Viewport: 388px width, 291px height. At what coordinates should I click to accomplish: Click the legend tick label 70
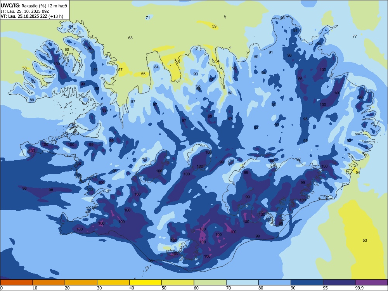pos(229,288)
